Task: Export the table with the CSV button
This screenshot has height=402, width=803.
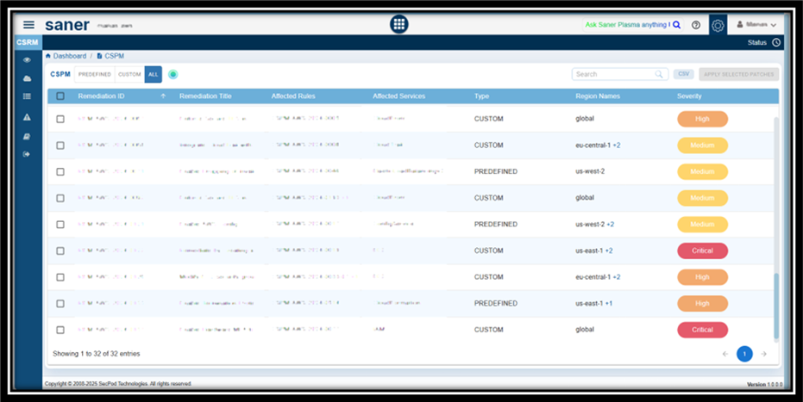Action: pos(684,74)
